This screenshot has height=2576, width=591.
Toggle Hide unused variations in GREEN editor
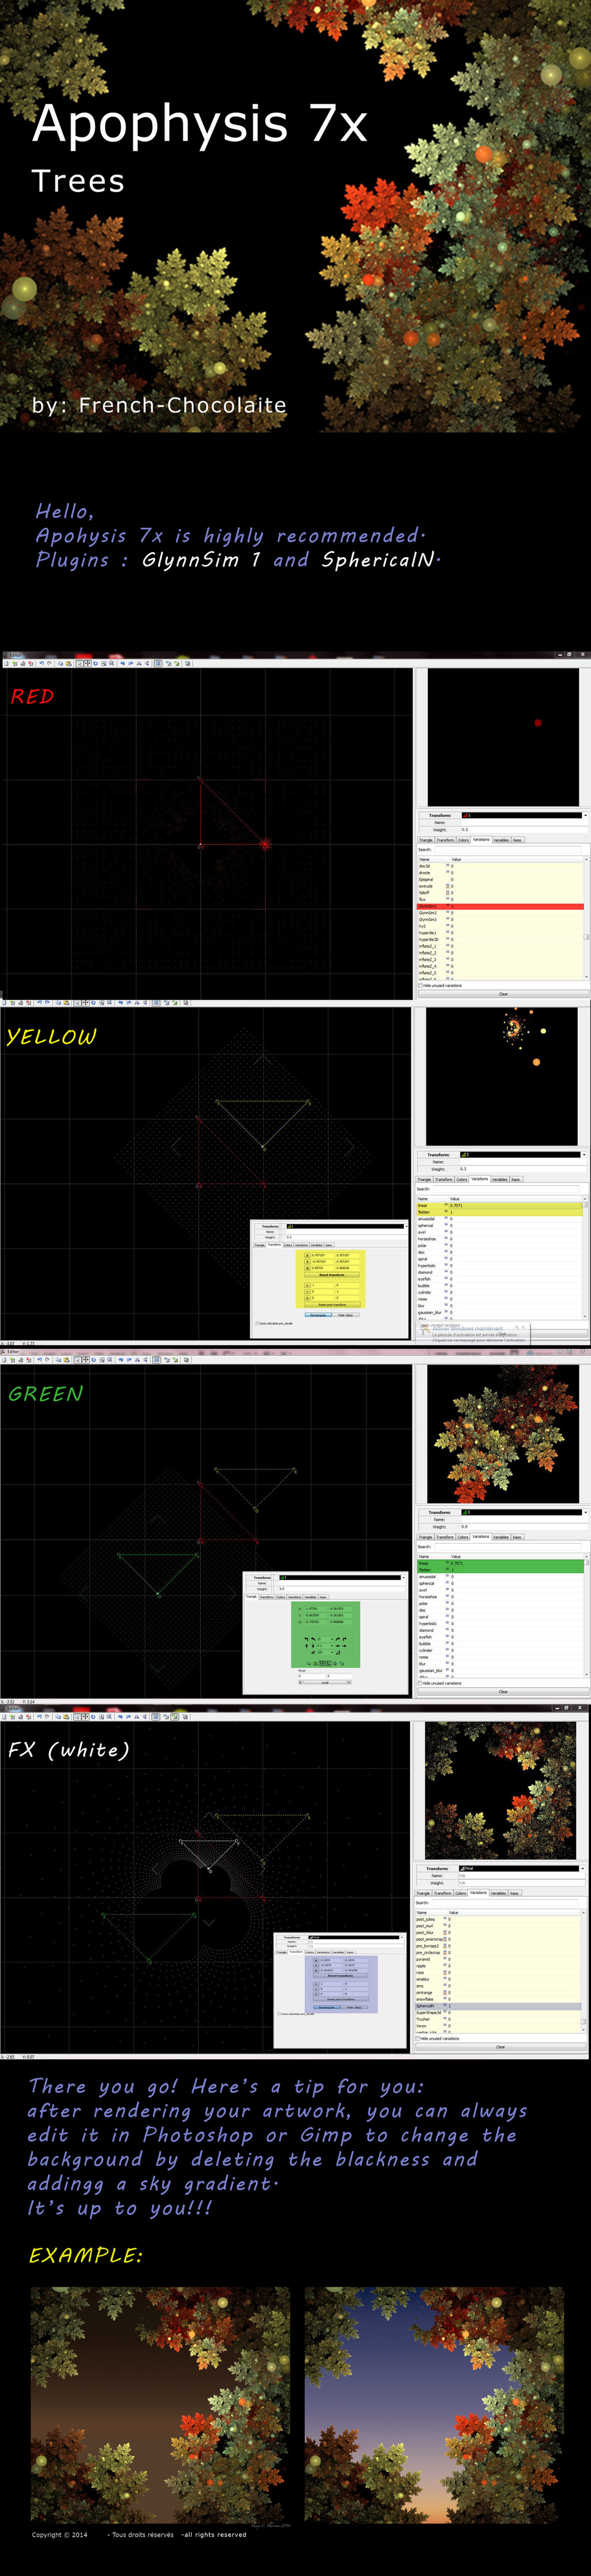(x=440, y=1683)
